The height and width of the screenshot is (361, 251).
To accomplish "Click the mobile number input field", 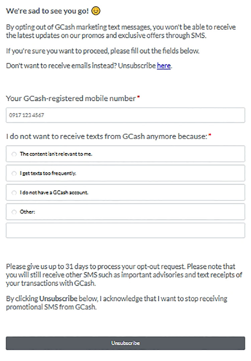I will (x=125, y=115).
